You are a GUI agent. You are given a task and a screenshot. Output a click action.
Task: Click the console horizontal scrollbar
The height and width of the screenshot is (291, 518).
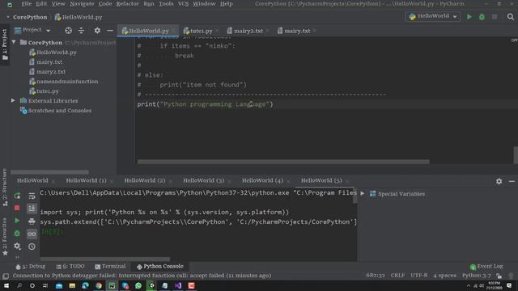pyautogui.click(x=105, y=259)
